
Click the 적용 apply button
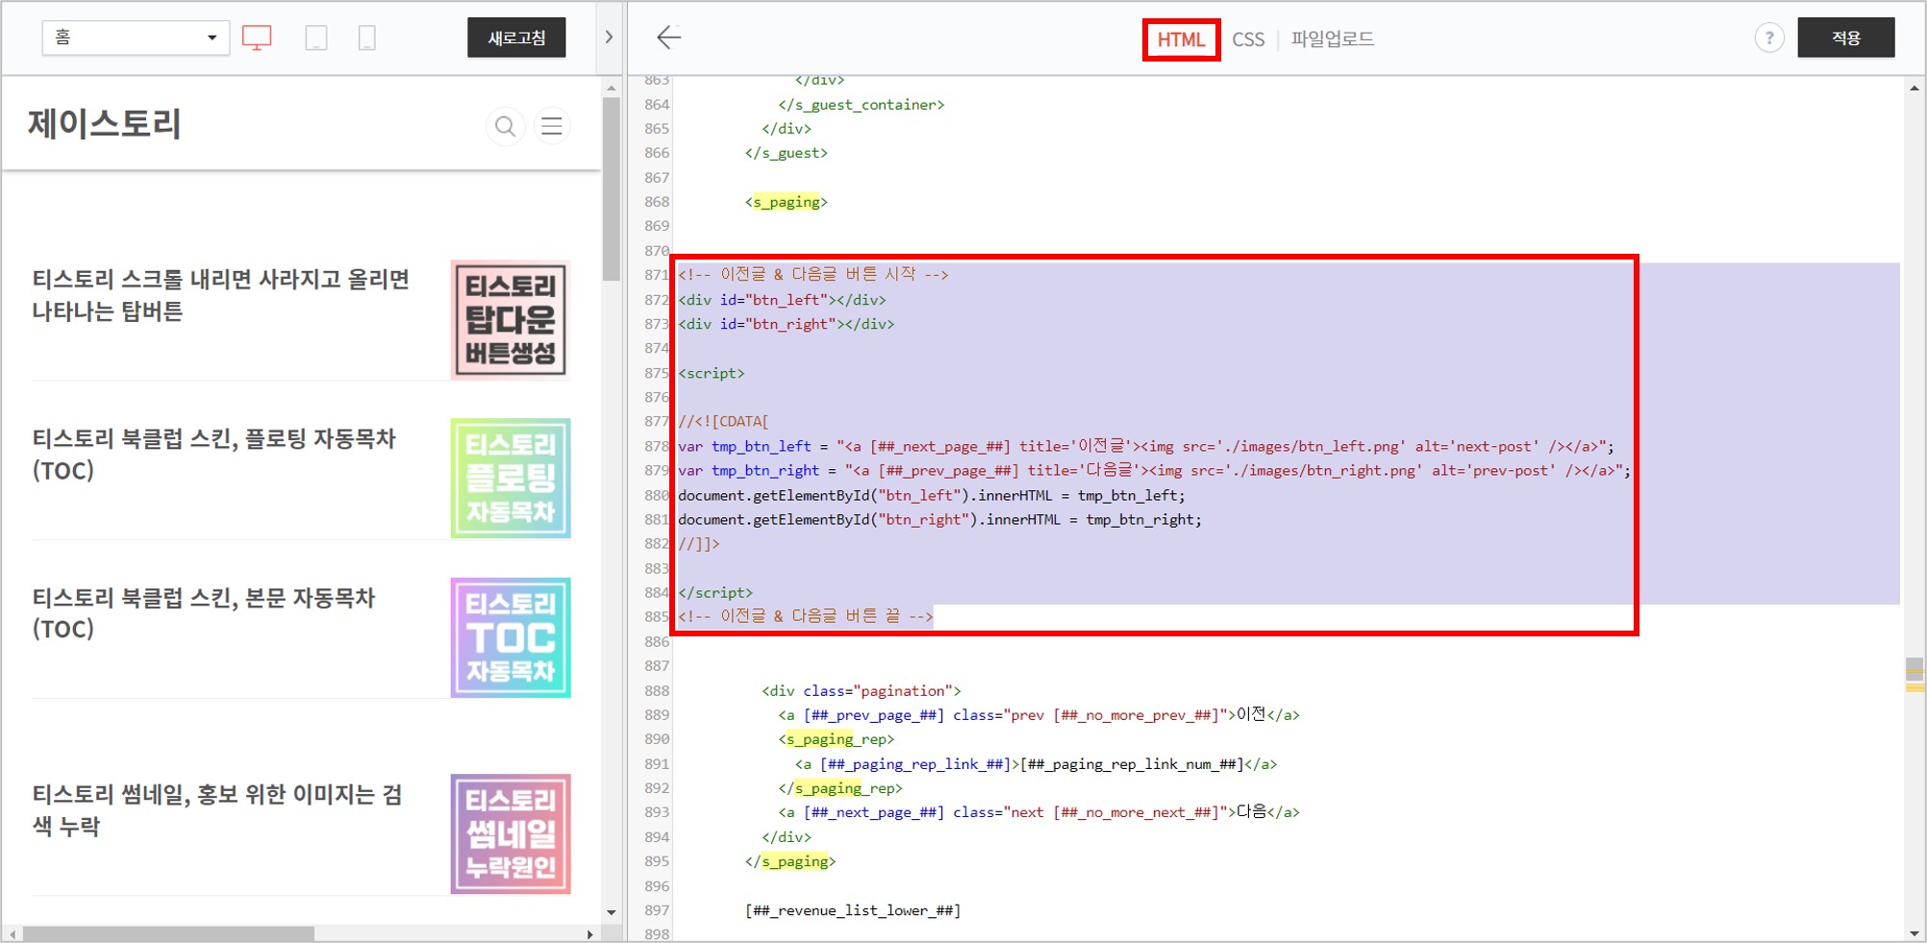point(1846,37)
